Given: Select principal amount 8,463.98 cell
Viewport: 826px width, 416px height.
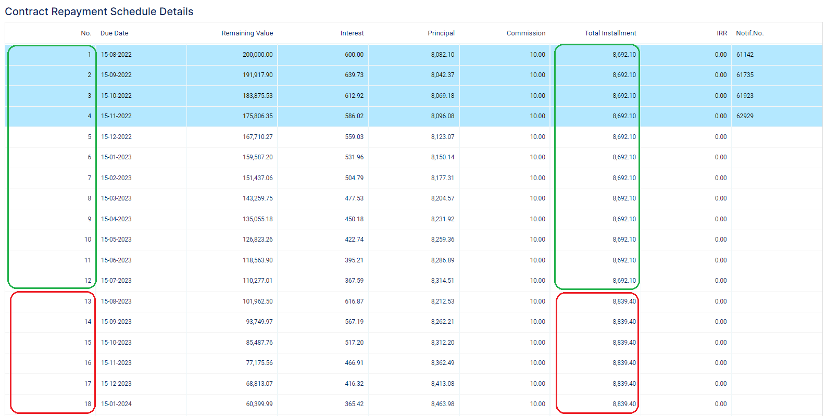Looking at the screenshot, I should [442, 404].
